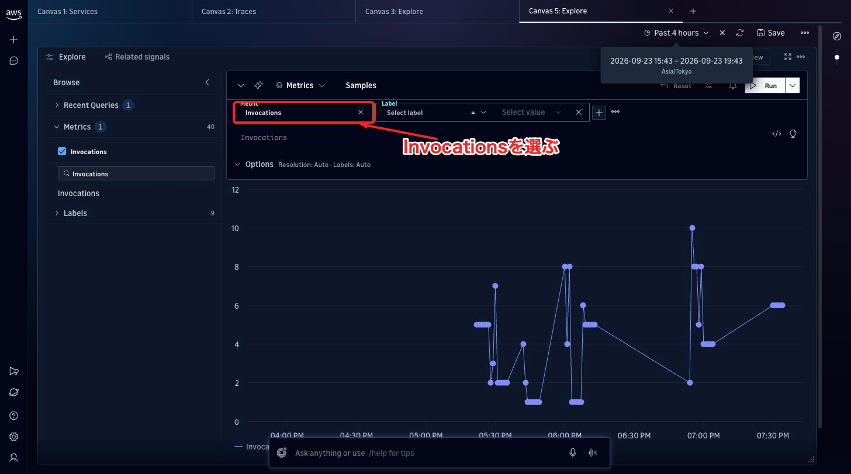Click the chart data point at value 10
The height and width of the screenshot is (474, 851).
pyautogui.click(x=692, y=228)
